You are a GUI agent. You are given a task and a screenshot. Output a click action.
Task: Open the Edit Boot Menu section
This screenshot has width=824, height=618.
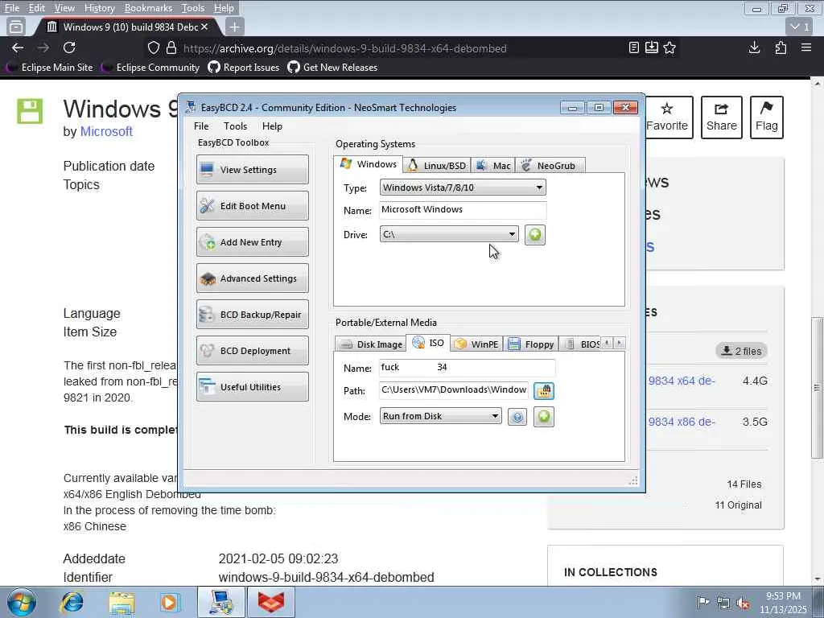(x=252, y=205)
